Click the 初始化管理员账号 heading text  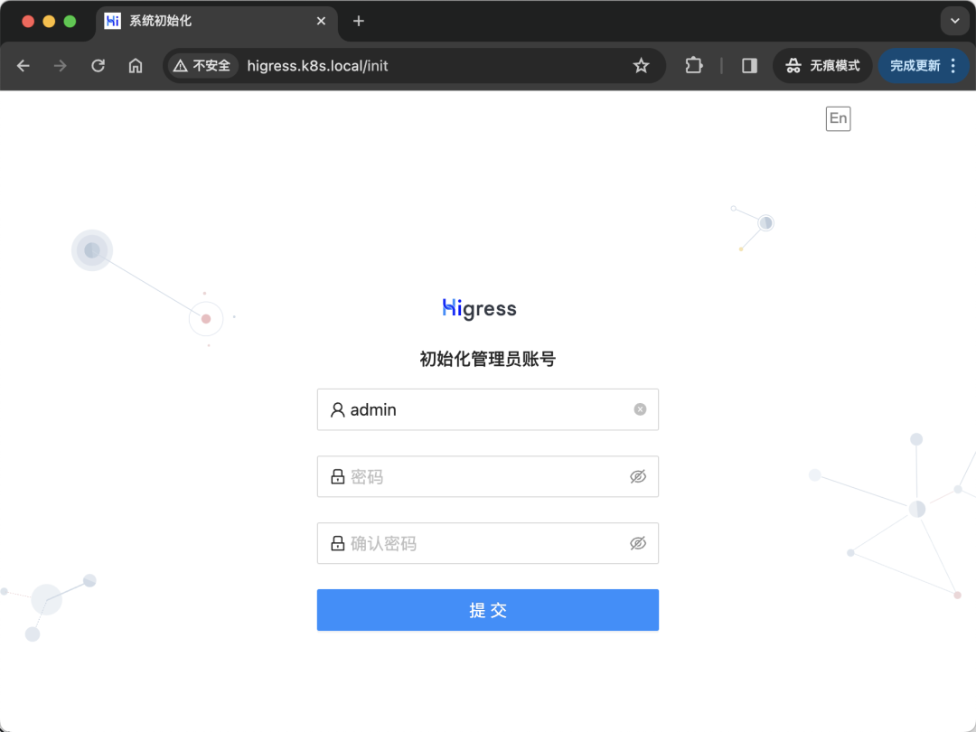[487, 359]
